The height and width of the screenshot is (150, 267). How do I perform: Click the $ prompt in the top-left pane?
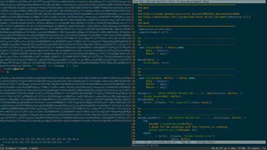pos(8,72)
